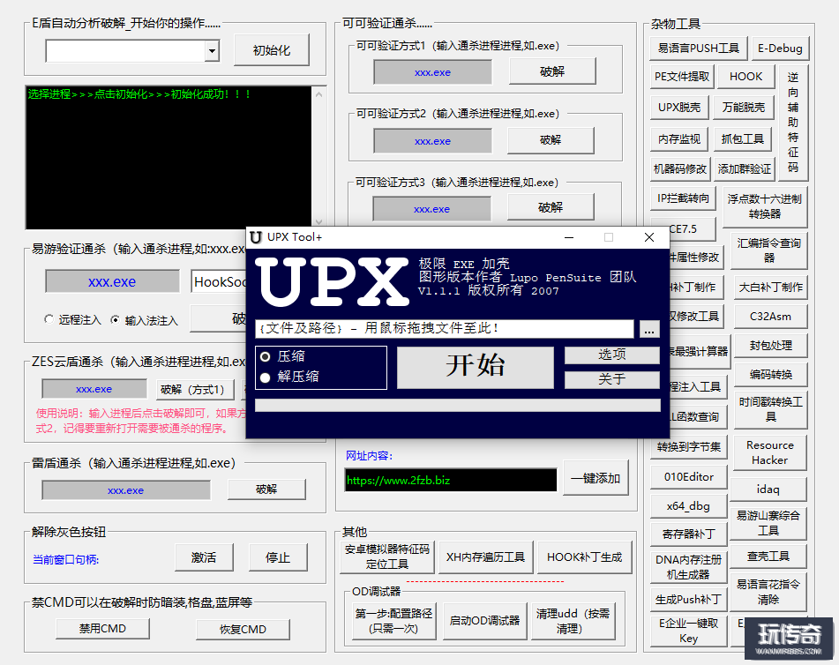This screenshot has height=665, width=839.
Task: Focus xxx.exe field in 雷盾通杀
Action: click(x=126, y=490)
